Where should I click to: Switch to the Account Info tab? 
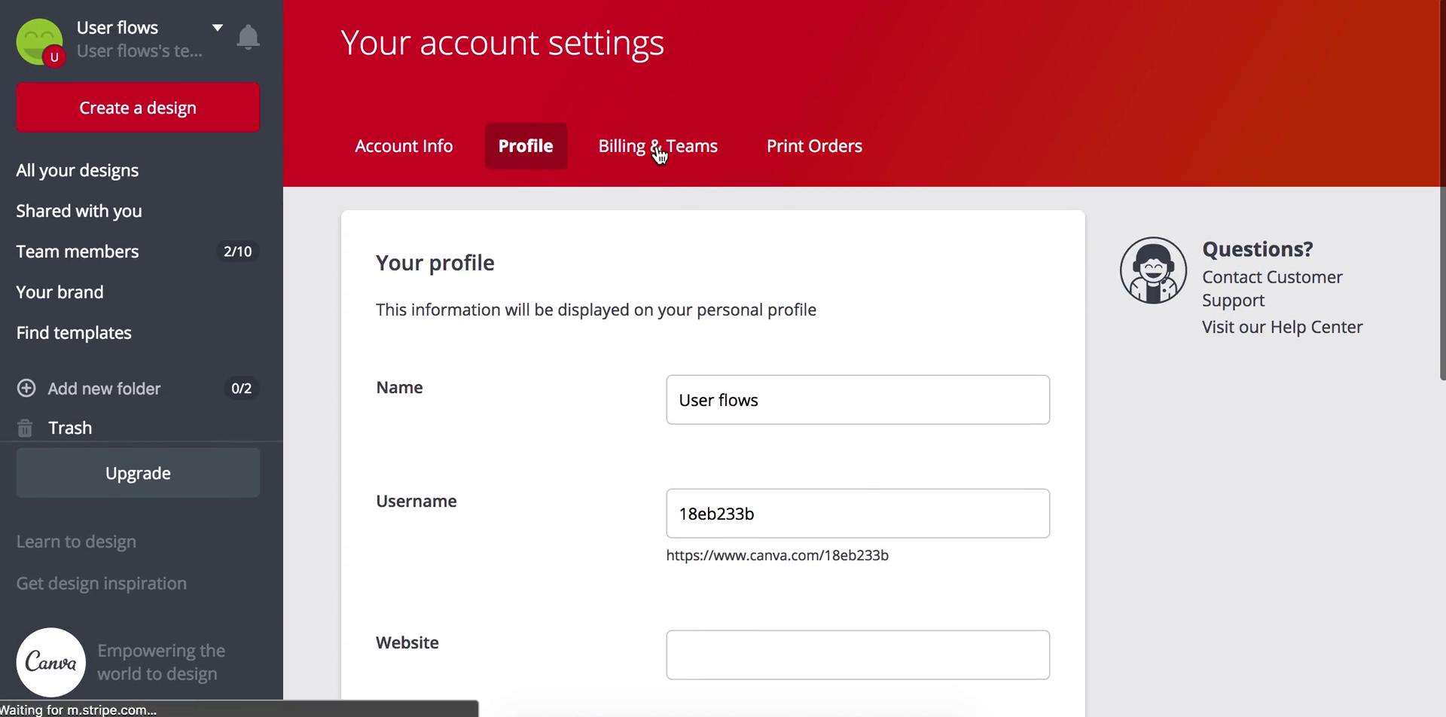[404, 146]
